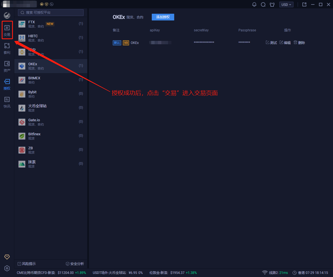Click the 线路2: 21ms line indicator
This screenshot has width=333, height=277.
click(x=278, y=273)
